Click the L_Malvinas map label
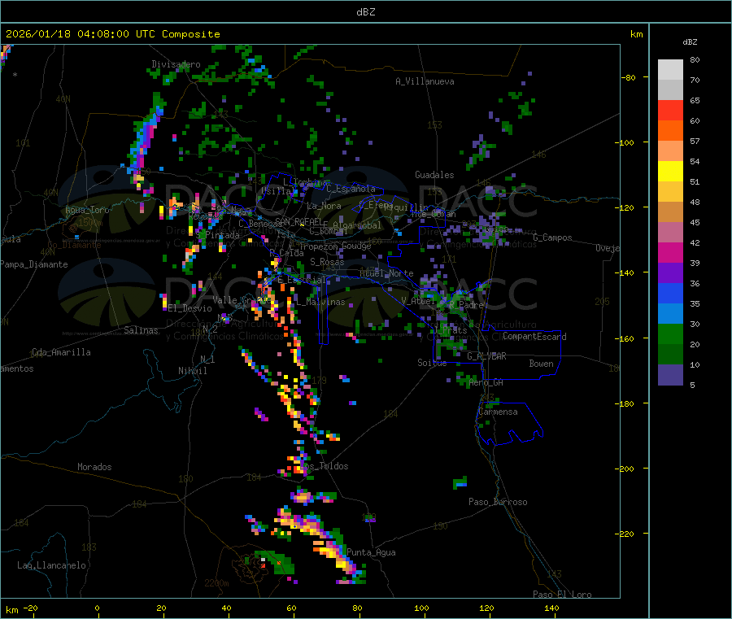The height and width of the screenshot is (619, 732). (320, 303)
